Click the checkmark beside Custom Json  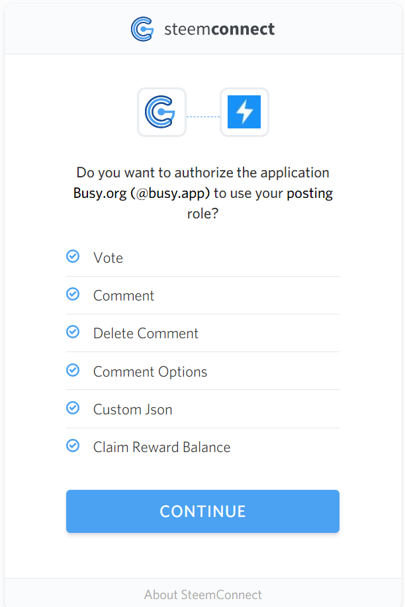pyautogui.click(x=73, y=408)
